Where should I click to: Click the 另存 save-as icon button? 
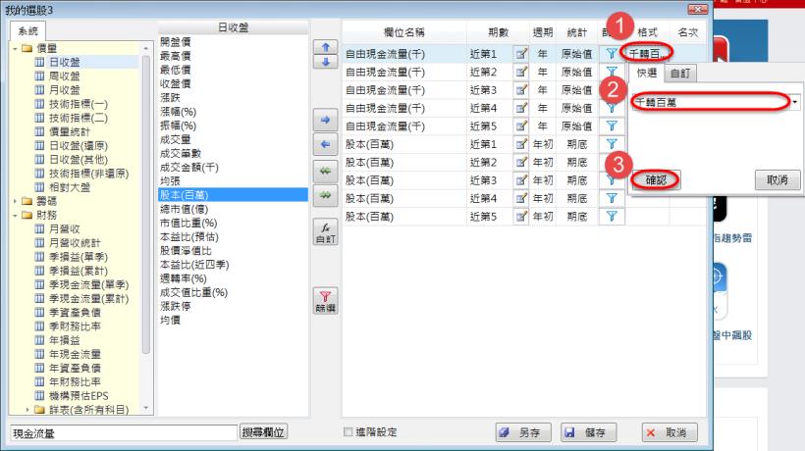point(523,432)
